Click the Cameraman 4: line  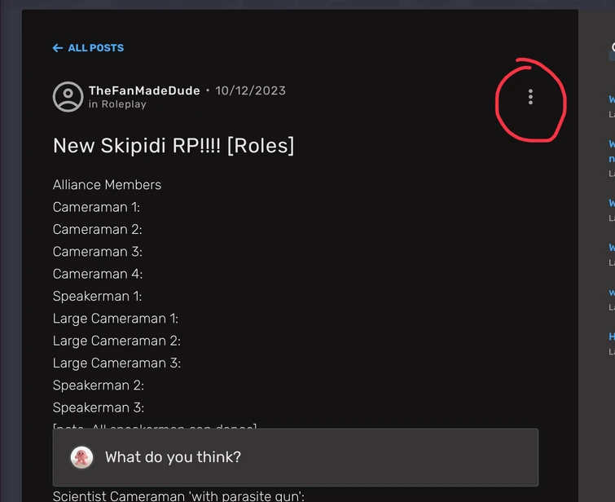pyautogui.click(x=98, y=274)
